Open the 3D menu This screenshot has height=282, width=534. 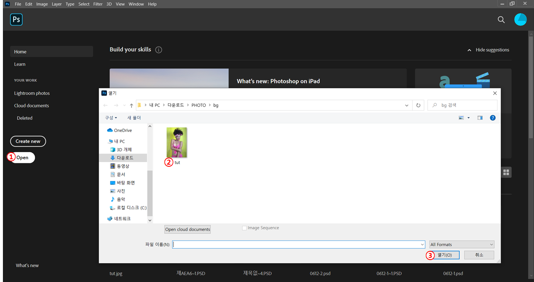tap(109, 4)
